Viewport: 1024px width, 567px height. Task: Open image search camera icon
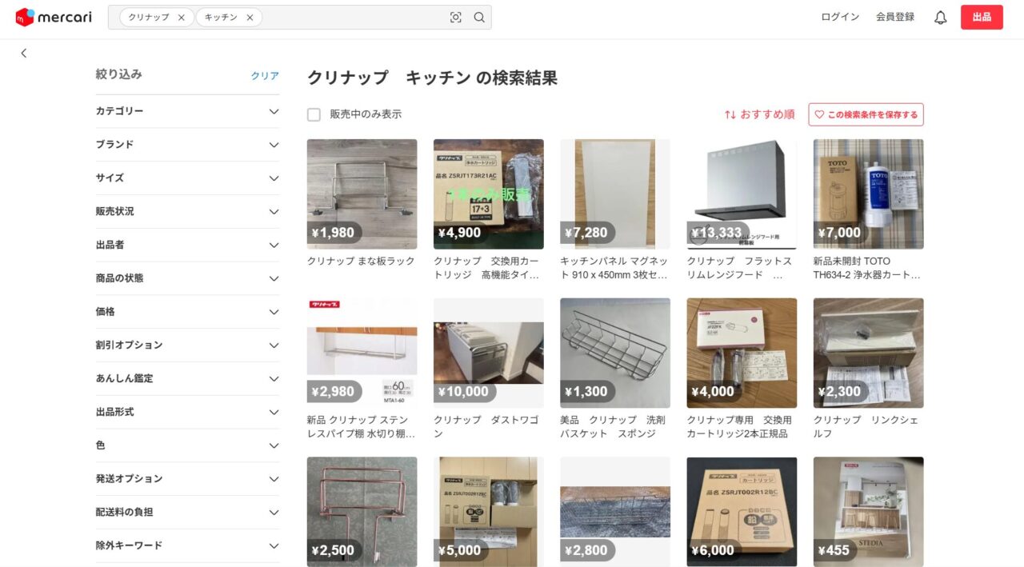456,18
